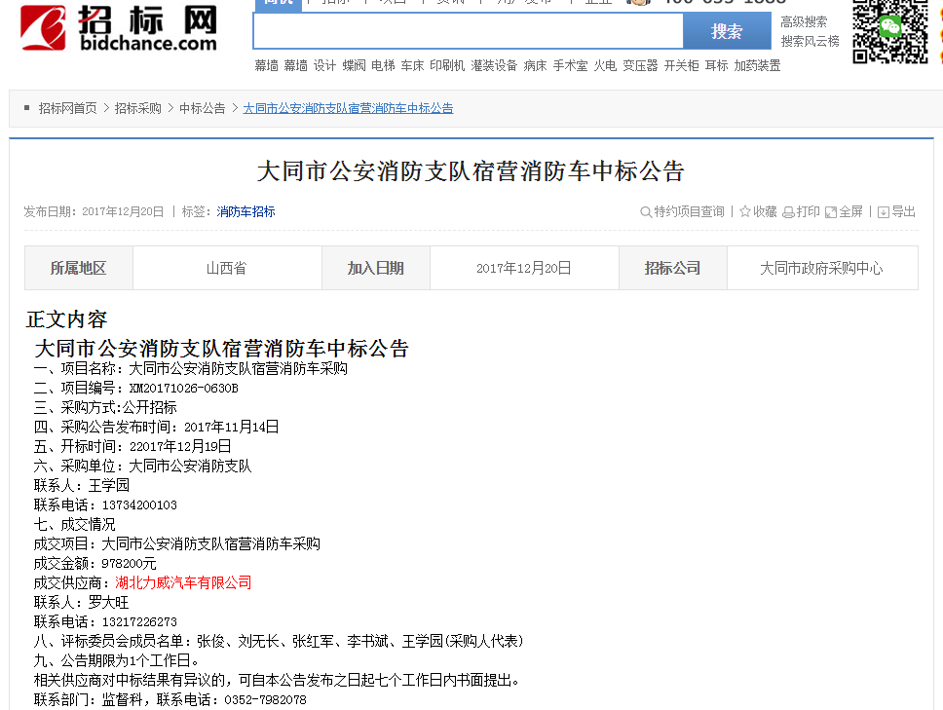Click the line starting 成交项目
This screenshot has width=943, height=710.
177,544
